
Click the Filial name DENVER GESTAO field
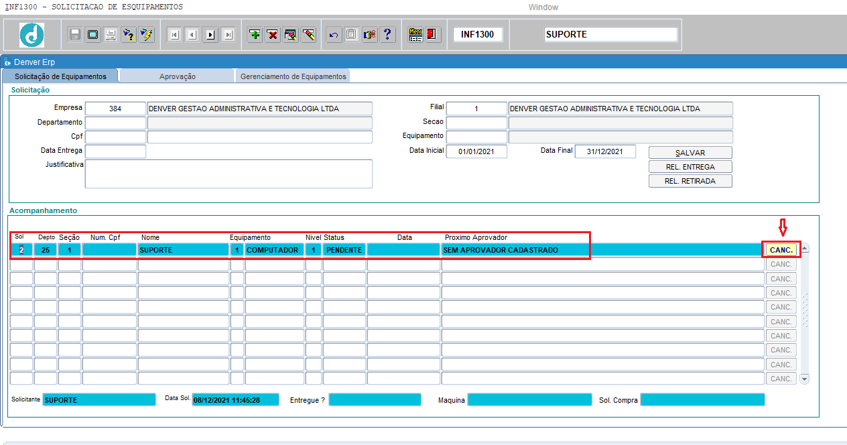(x=621, y=109)
